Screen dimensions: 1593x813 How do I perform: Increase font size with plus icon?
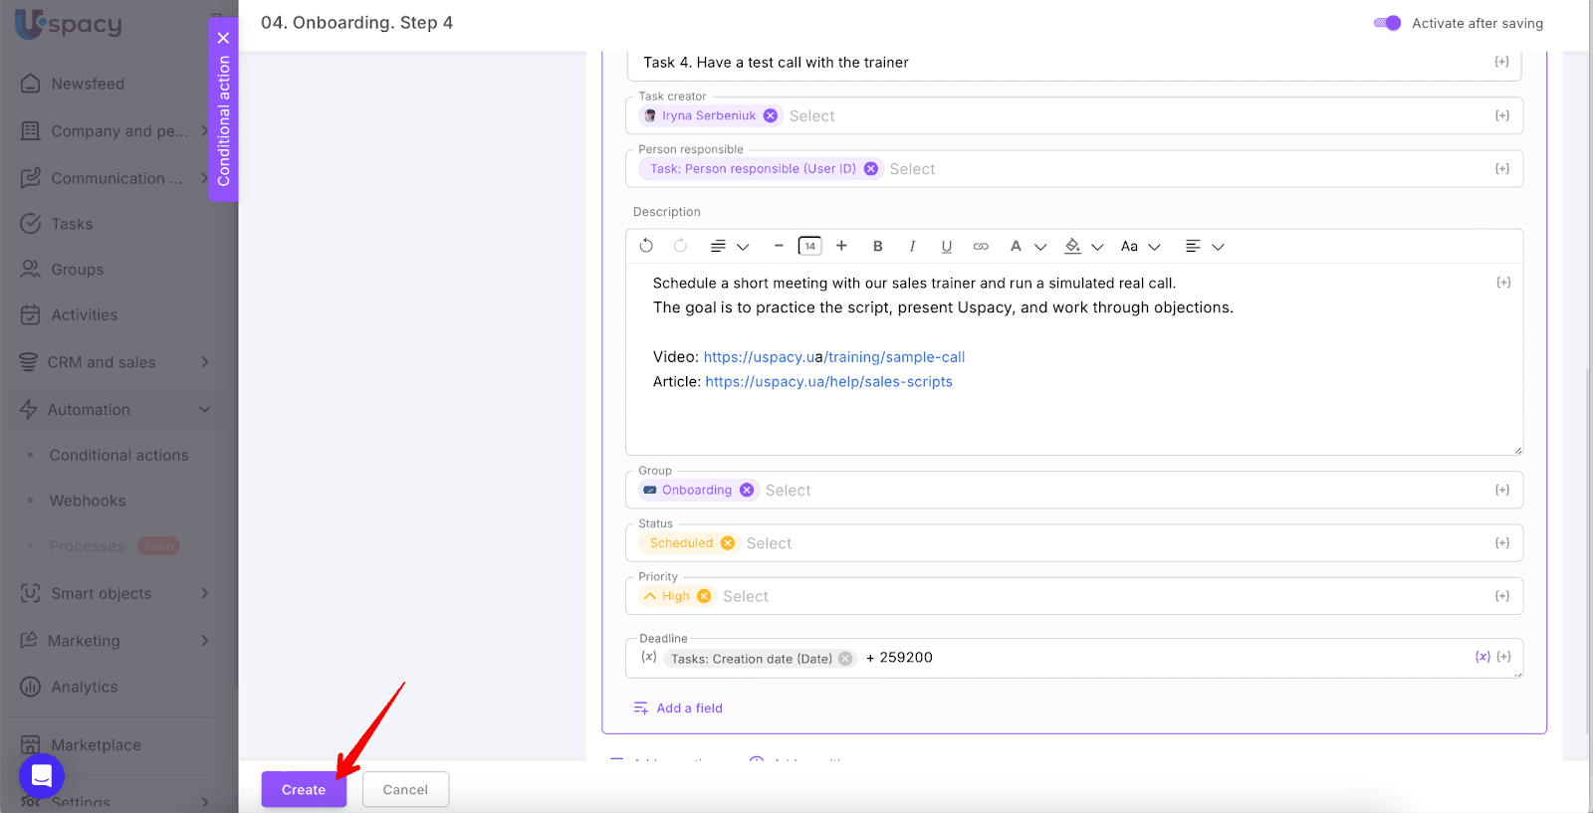841,246
